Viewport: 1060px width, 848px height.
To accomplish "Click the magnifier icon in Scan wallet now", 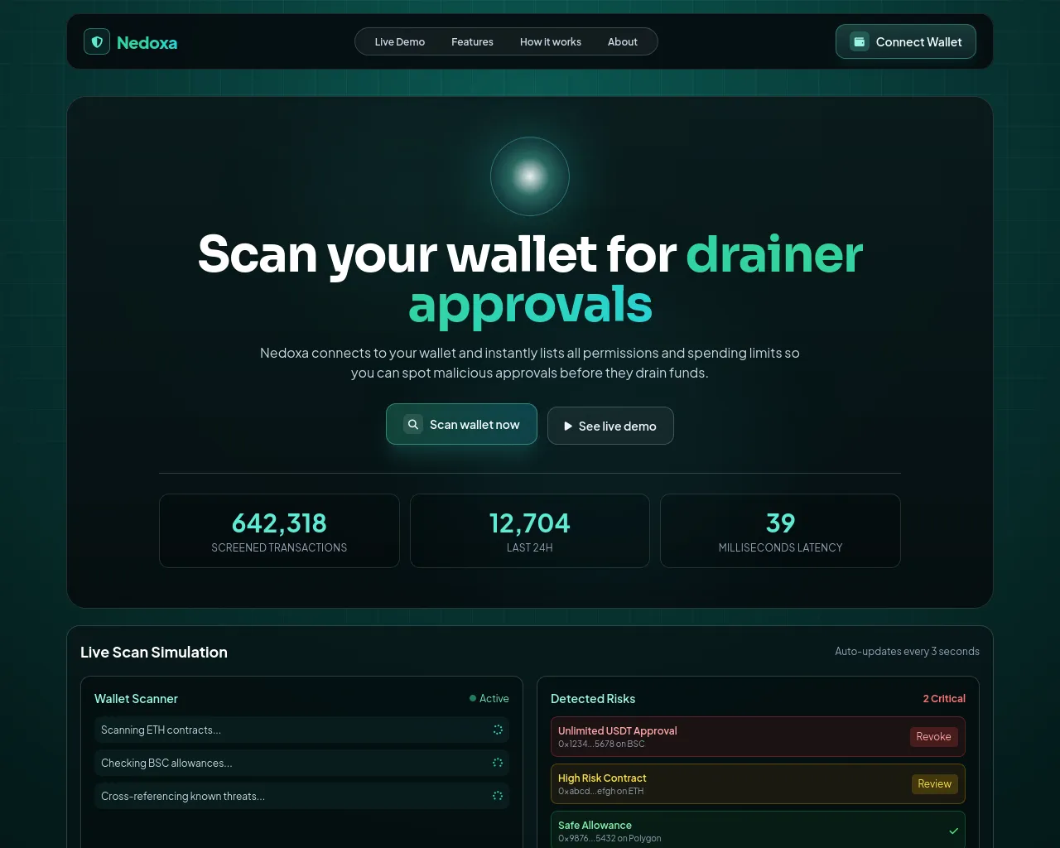I will tap(413, 424).
